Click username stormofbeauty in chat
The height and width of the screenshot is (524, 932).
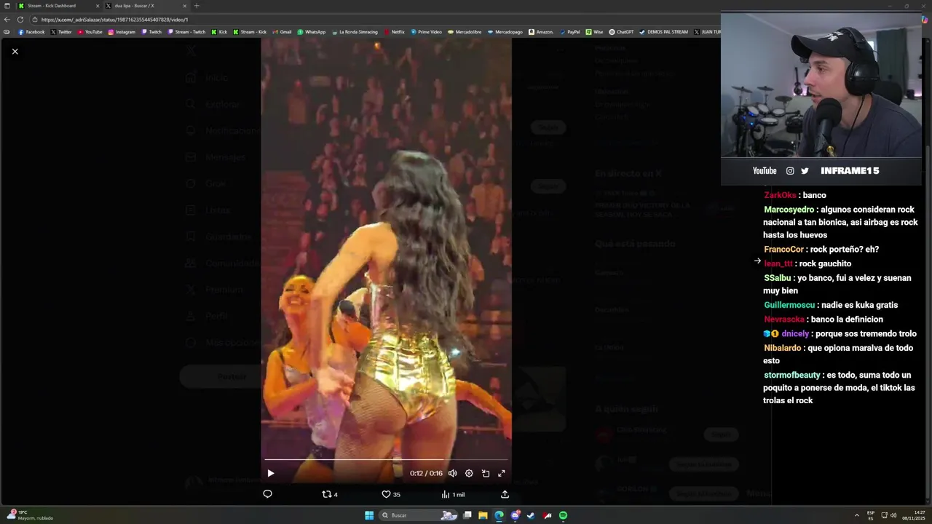(x=792, y=376)
